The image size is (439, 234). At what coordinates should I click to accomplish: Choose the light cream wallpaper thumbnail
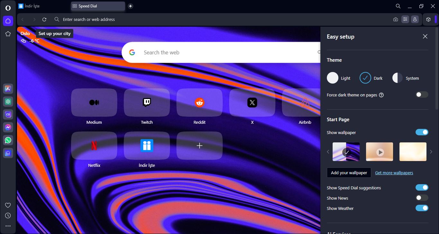[413, 152]
